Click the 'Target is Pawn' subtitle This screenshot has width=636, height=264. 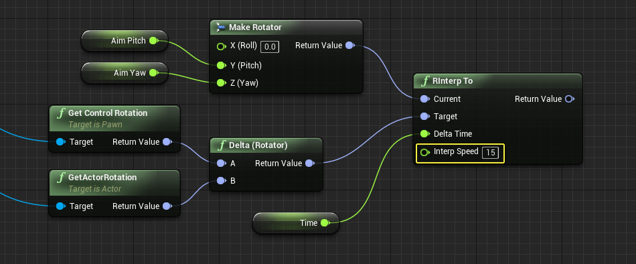coord(95,124)
